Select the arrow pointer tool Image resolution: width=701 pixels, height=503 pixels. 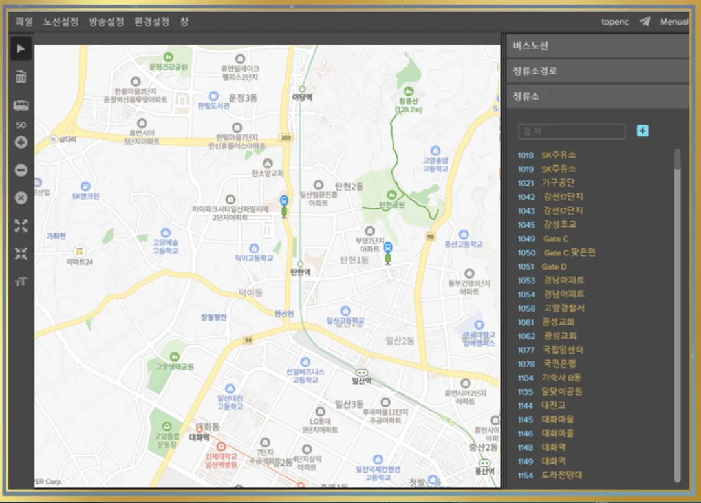coord(20,48)
